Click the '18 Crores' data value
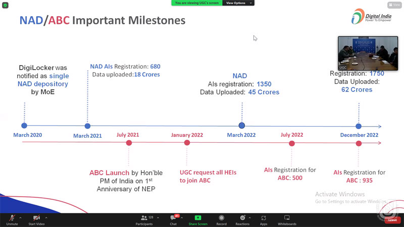The height and width of the screenshot is (227, 404). pyautogui.click(x=147, y=74)
